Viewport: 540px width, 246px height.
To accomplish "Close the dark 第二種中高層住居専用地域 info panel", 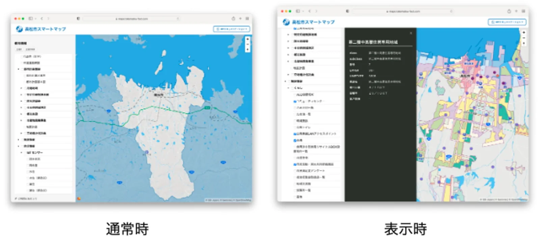I will coord(411,33).
